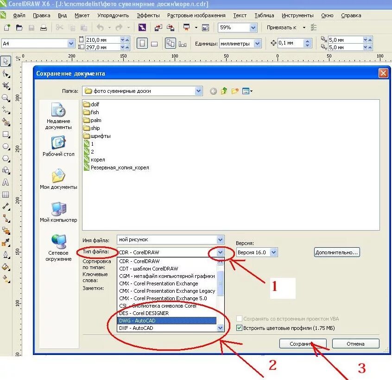Viewport: 392px width, 380px height.
Task: Open the Инструменты menu
Action: pyautogui.click(x=297, y=15)
